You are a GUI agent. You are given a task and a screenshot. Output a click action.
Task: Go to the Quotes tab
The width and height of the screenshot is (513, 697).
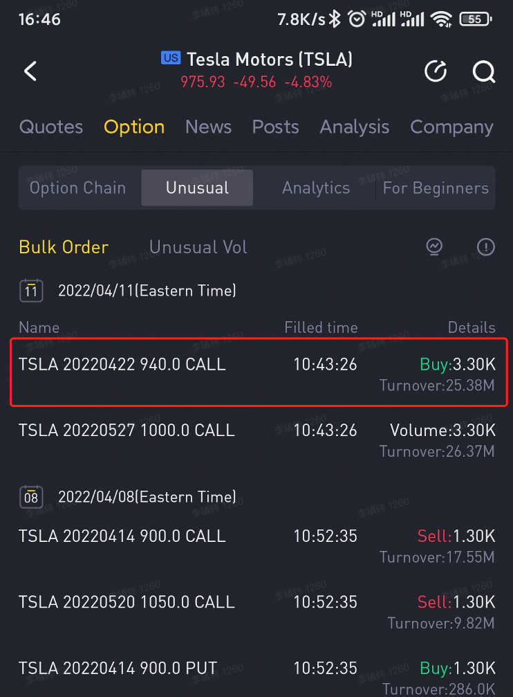51,127
